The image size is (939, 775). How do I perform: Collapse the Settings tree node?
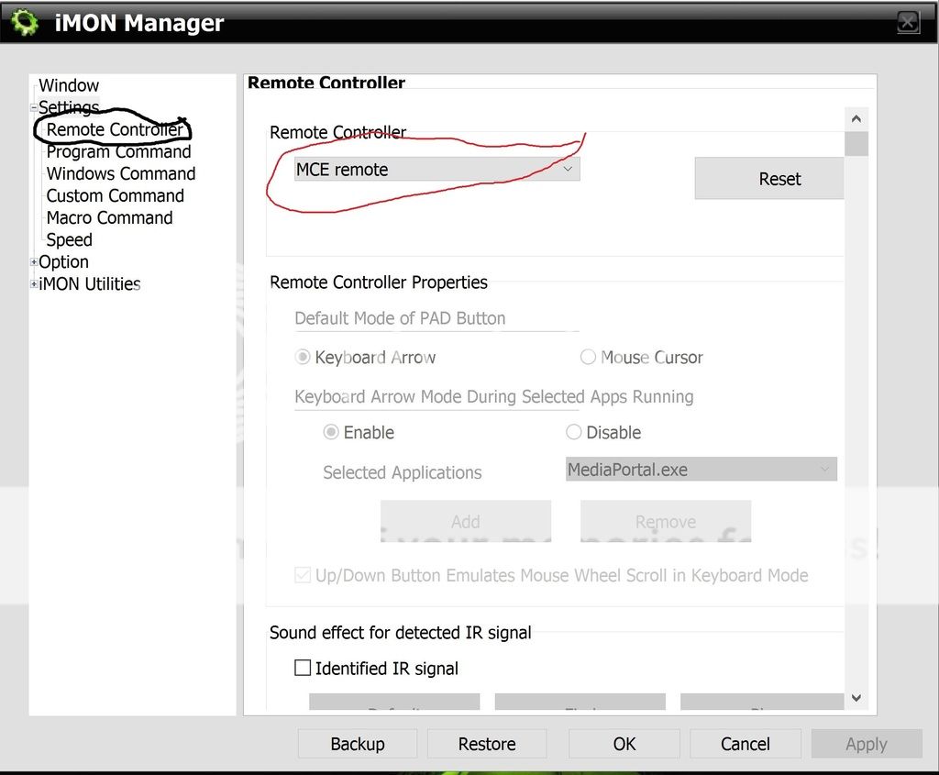point(35,108)
